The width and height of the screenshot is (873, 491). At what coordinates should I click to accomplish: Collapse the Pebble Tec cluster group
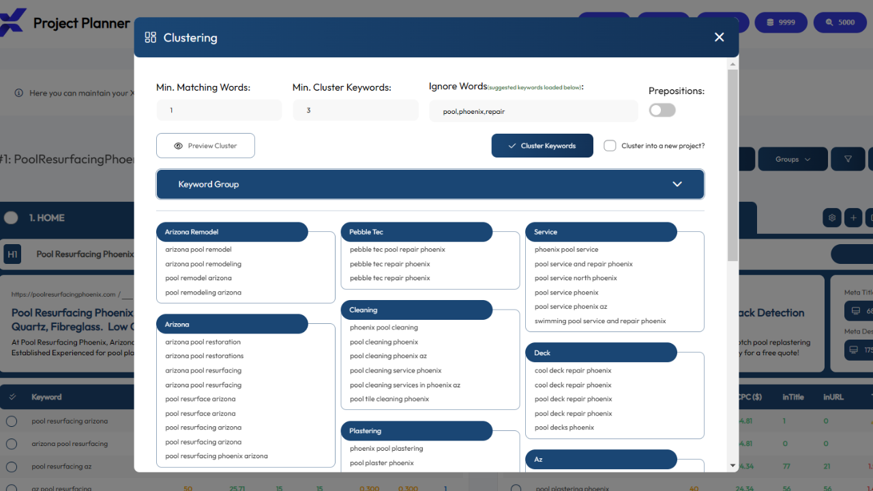tap(416, 232)
